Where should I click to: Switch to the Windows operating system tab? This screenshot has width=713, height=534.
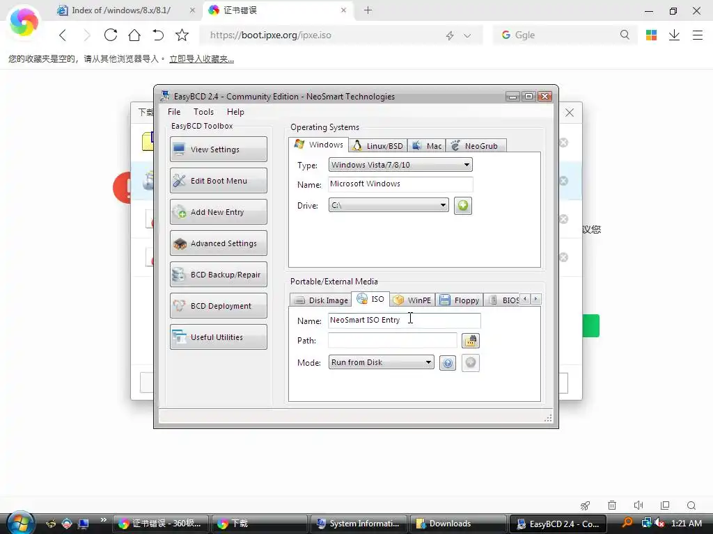(x=319, y=145)
